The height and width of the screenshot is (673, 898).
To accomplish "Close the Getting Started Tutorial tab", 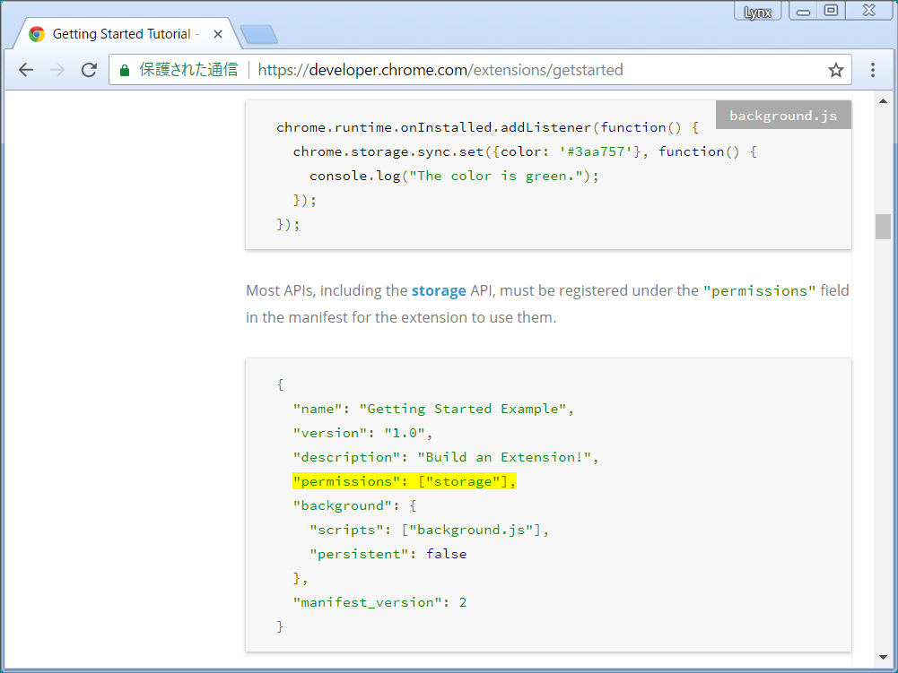I will pyautogui.click(x=218, y=31).
